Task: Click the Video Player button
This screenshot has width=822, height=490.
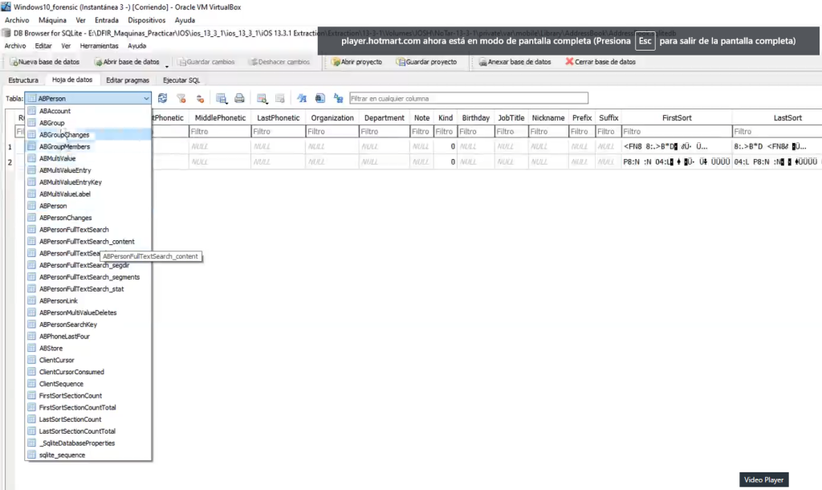Action: (764, 480)
